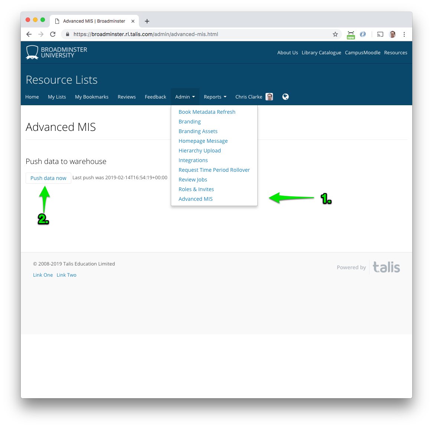
Task: Open the Library Catalogue link
Action: tap(321, 52)
